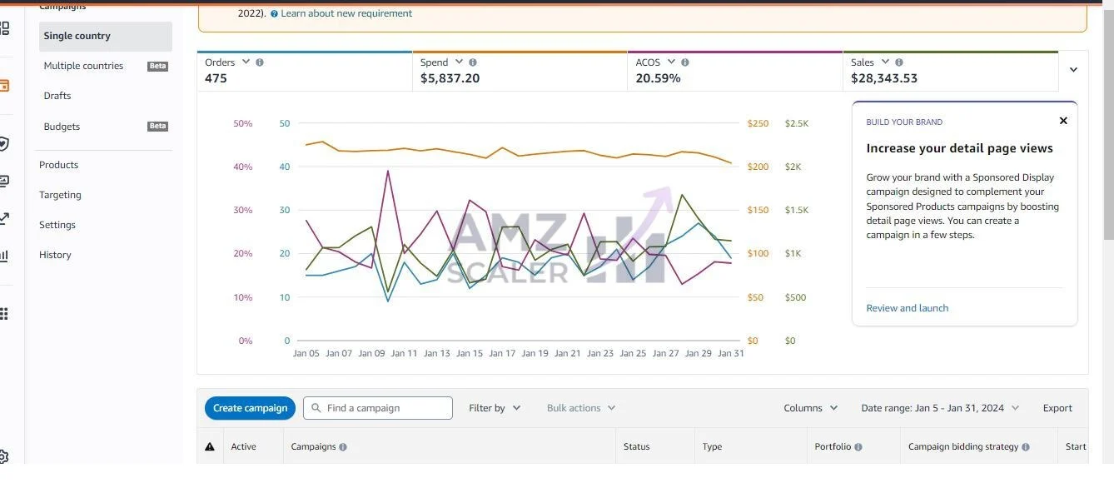Open info tooltip next to ACOS metric
The width and height of the screenshot is (1114, 483).
pyautogui.click(x=684, y=62)
